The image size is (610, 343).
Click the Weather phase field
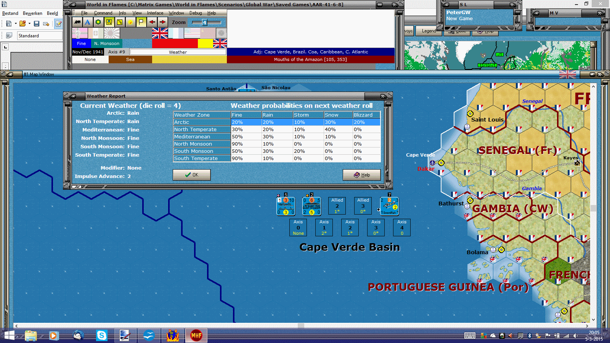click(178, 52)
